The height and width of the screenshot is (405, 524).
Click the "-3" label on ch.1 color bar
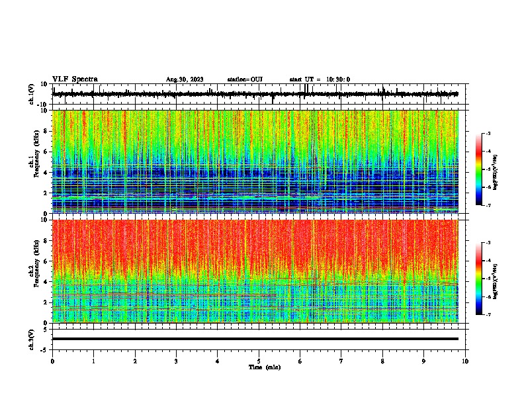pos(488,133)
